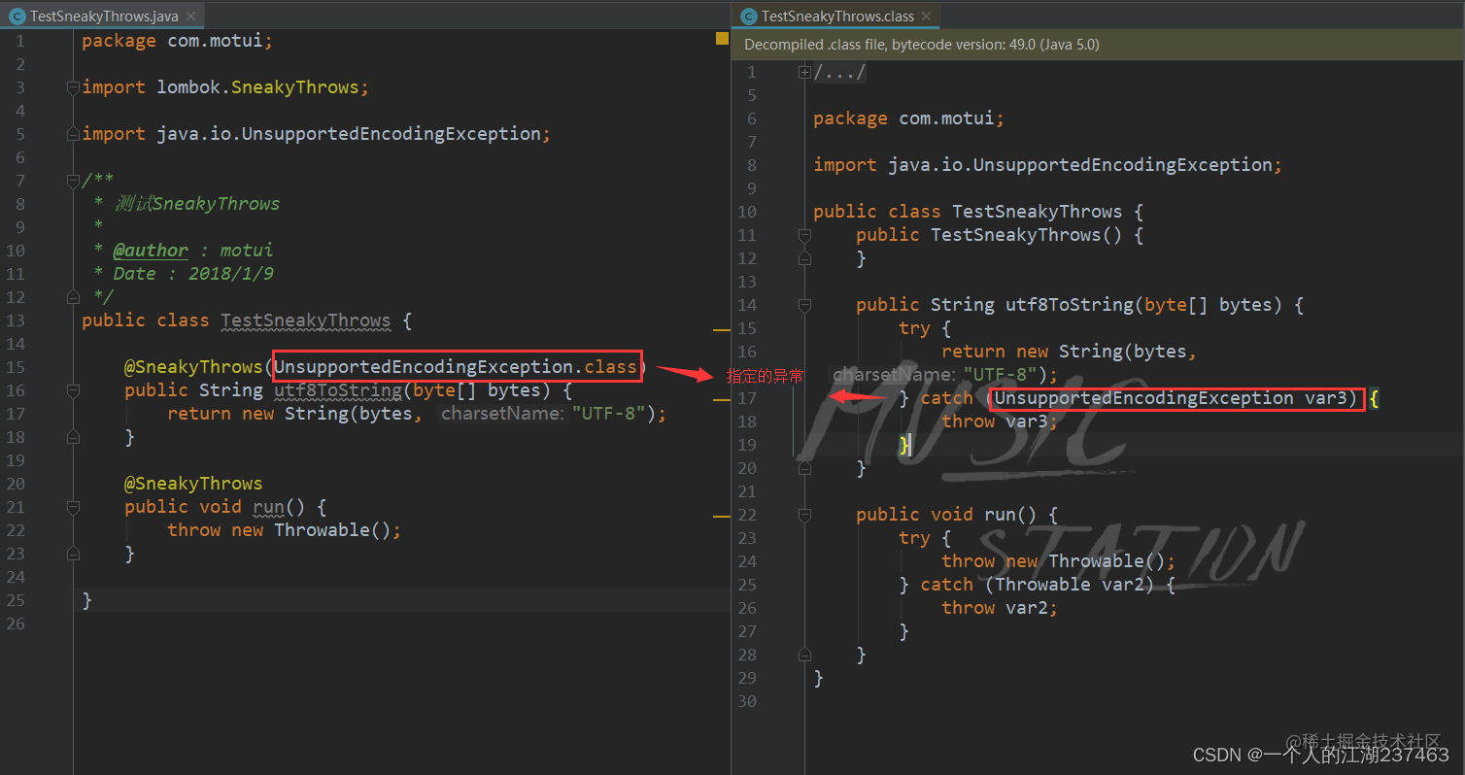Click 'throw new Throwable();' in the .java file
Viewport: 1465px width, 775px height.
pyautogui.click(x=284, y=530)
